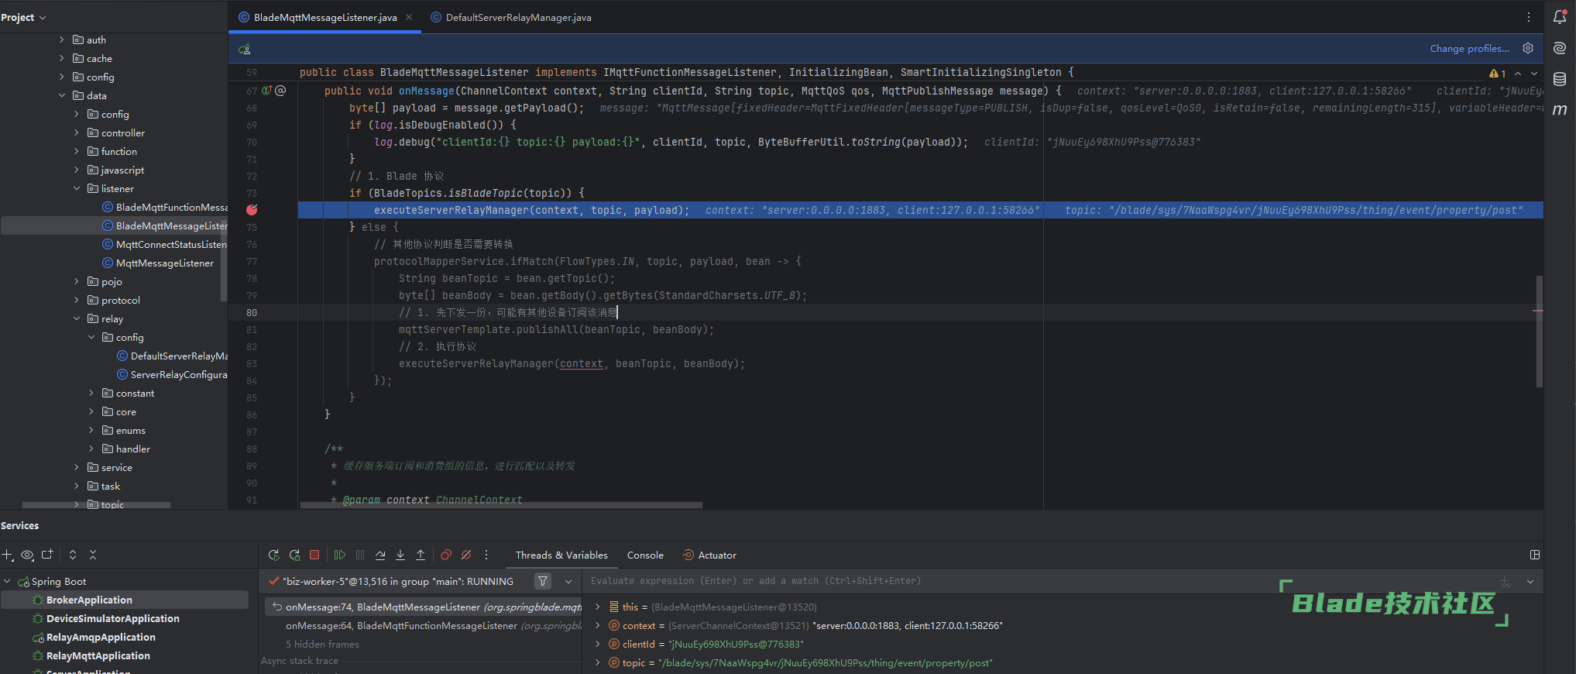1576x674 pixels.
Task: Pause program execution
Action: [x=360, y=555]
